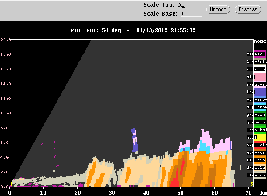The width and height of the screenshot is (267, 196).
Task: Click the 'dry-snow' legend label
Action: (257, 107)
